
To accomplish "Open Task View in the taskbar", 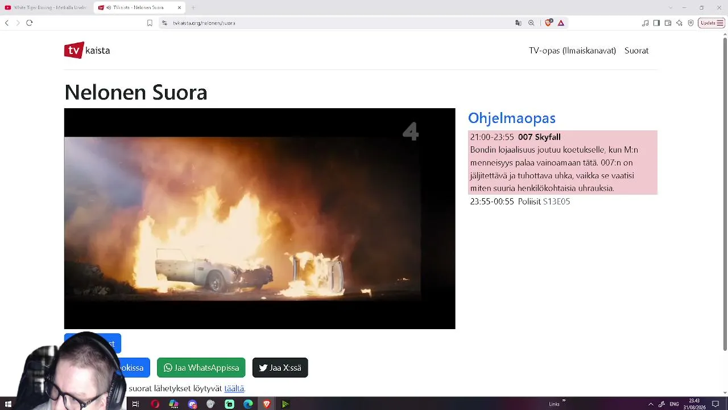I will tap(135, 404).
